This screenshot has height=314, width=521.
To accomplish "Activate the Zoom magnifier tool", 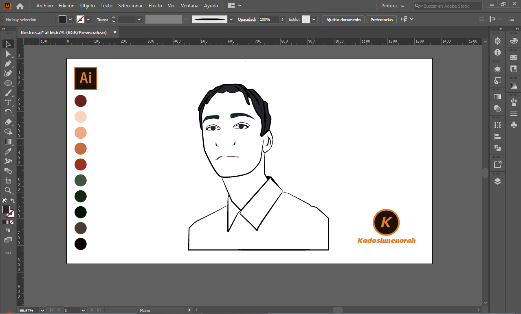I will click(8, 190).
